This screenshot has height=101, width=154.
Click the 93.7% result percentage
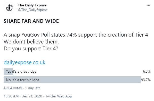146,80
